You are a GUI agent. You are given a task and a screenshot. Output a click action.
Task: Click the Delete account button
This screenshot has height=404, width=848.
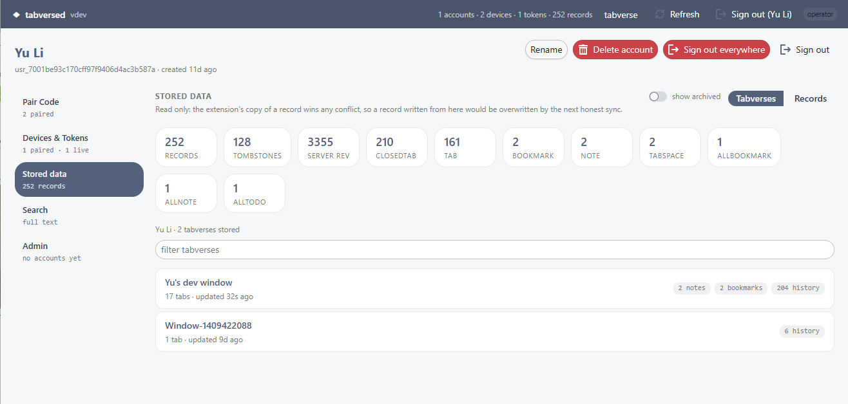coord(615,50)
